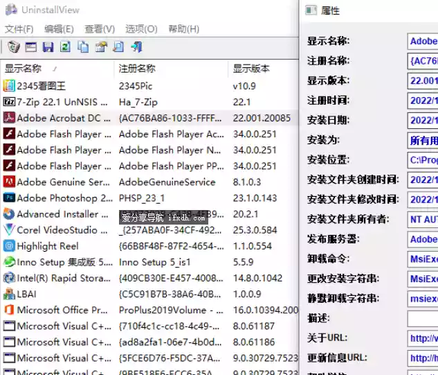Click the Intel(R) Rapid Storage row icon
This screenshot has height=375, width=438.
click(9, 278)
